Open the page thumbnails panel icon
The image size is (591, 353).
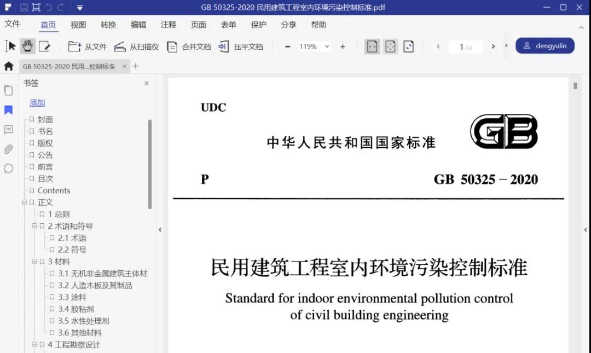point(8,90)
